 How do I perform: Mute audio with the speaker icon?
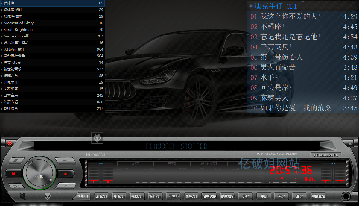(x=23, y=196)
